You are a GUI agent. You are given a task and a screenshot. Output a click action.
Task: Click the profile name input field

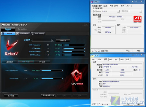point(42,40)
